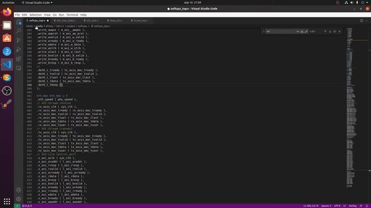Switch to the fifth editor tab
Viewport: 371px width, 208px height.
tap(140, 21)
